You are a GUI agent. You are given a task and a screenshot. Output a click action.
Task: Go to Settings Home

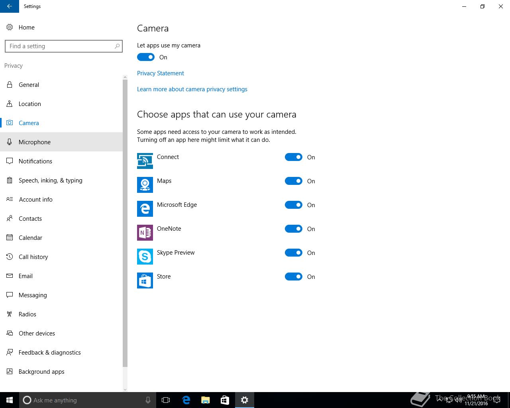(61, 27)
